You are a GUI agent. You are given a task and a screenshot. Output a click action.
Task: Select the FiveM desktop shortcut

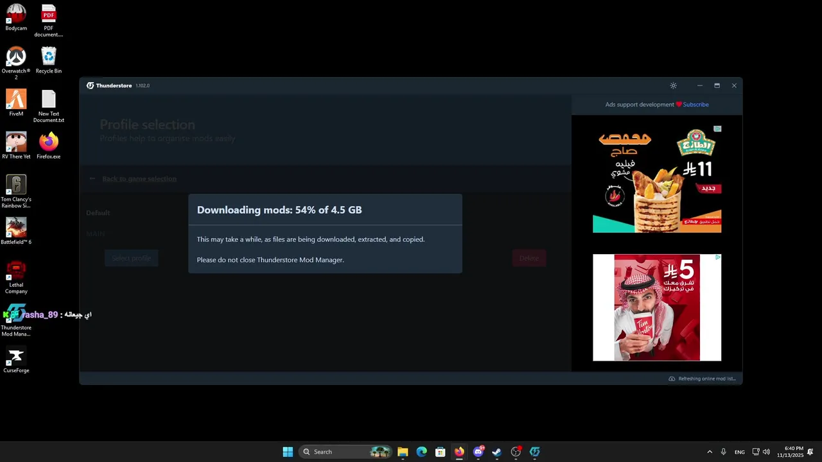point(16,103)
